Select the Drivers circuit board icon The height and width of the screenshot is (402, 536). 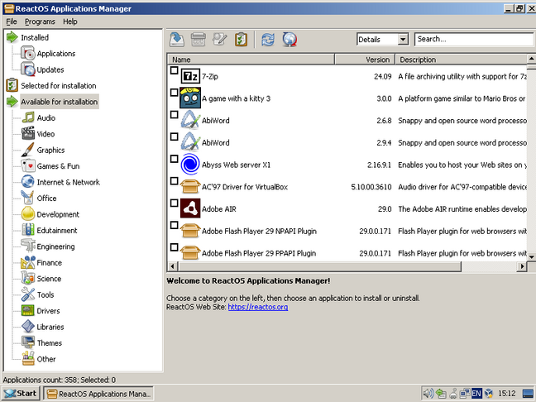[28, 310]
